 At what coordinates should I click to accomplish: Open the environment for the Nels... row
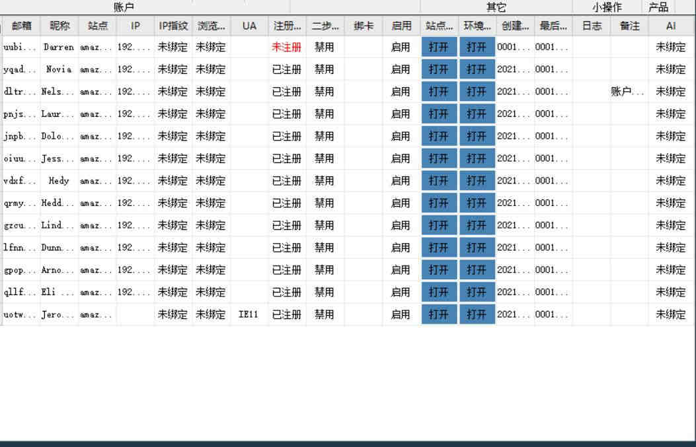coord(477,92)
